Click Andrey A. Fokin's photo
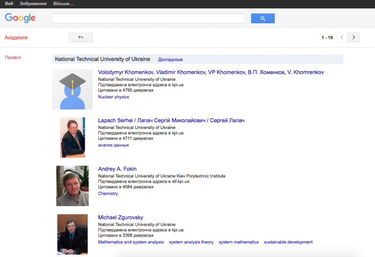 click(x=73, y=186)
